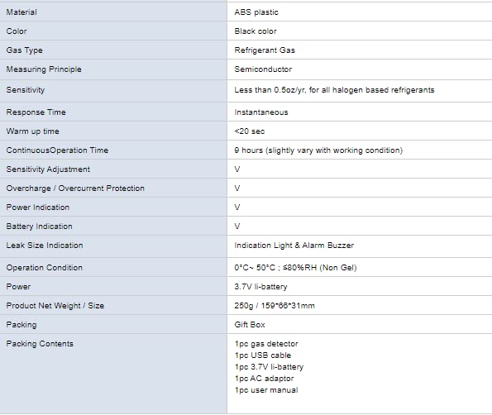Select the 3.7V li-battery power value
The width and height of the screenshot is (492, 415).
tap(260, 287)
